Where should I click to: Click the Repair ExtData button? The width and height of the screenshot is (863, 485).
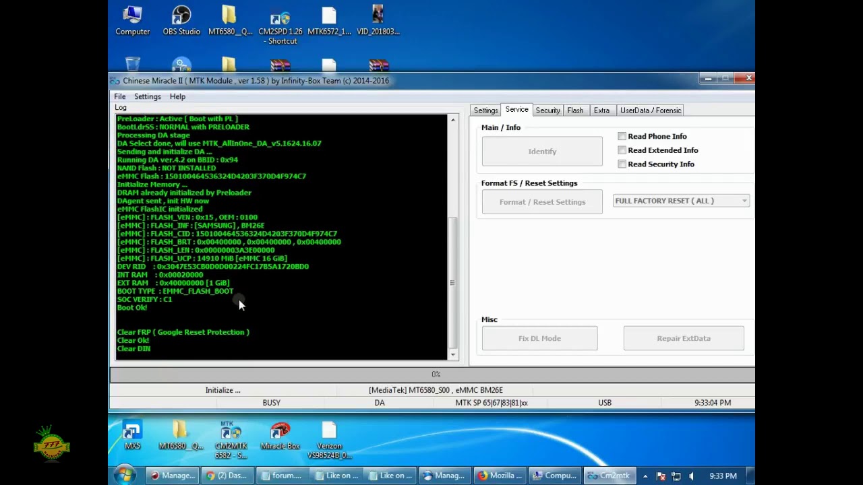pos(684,338)
